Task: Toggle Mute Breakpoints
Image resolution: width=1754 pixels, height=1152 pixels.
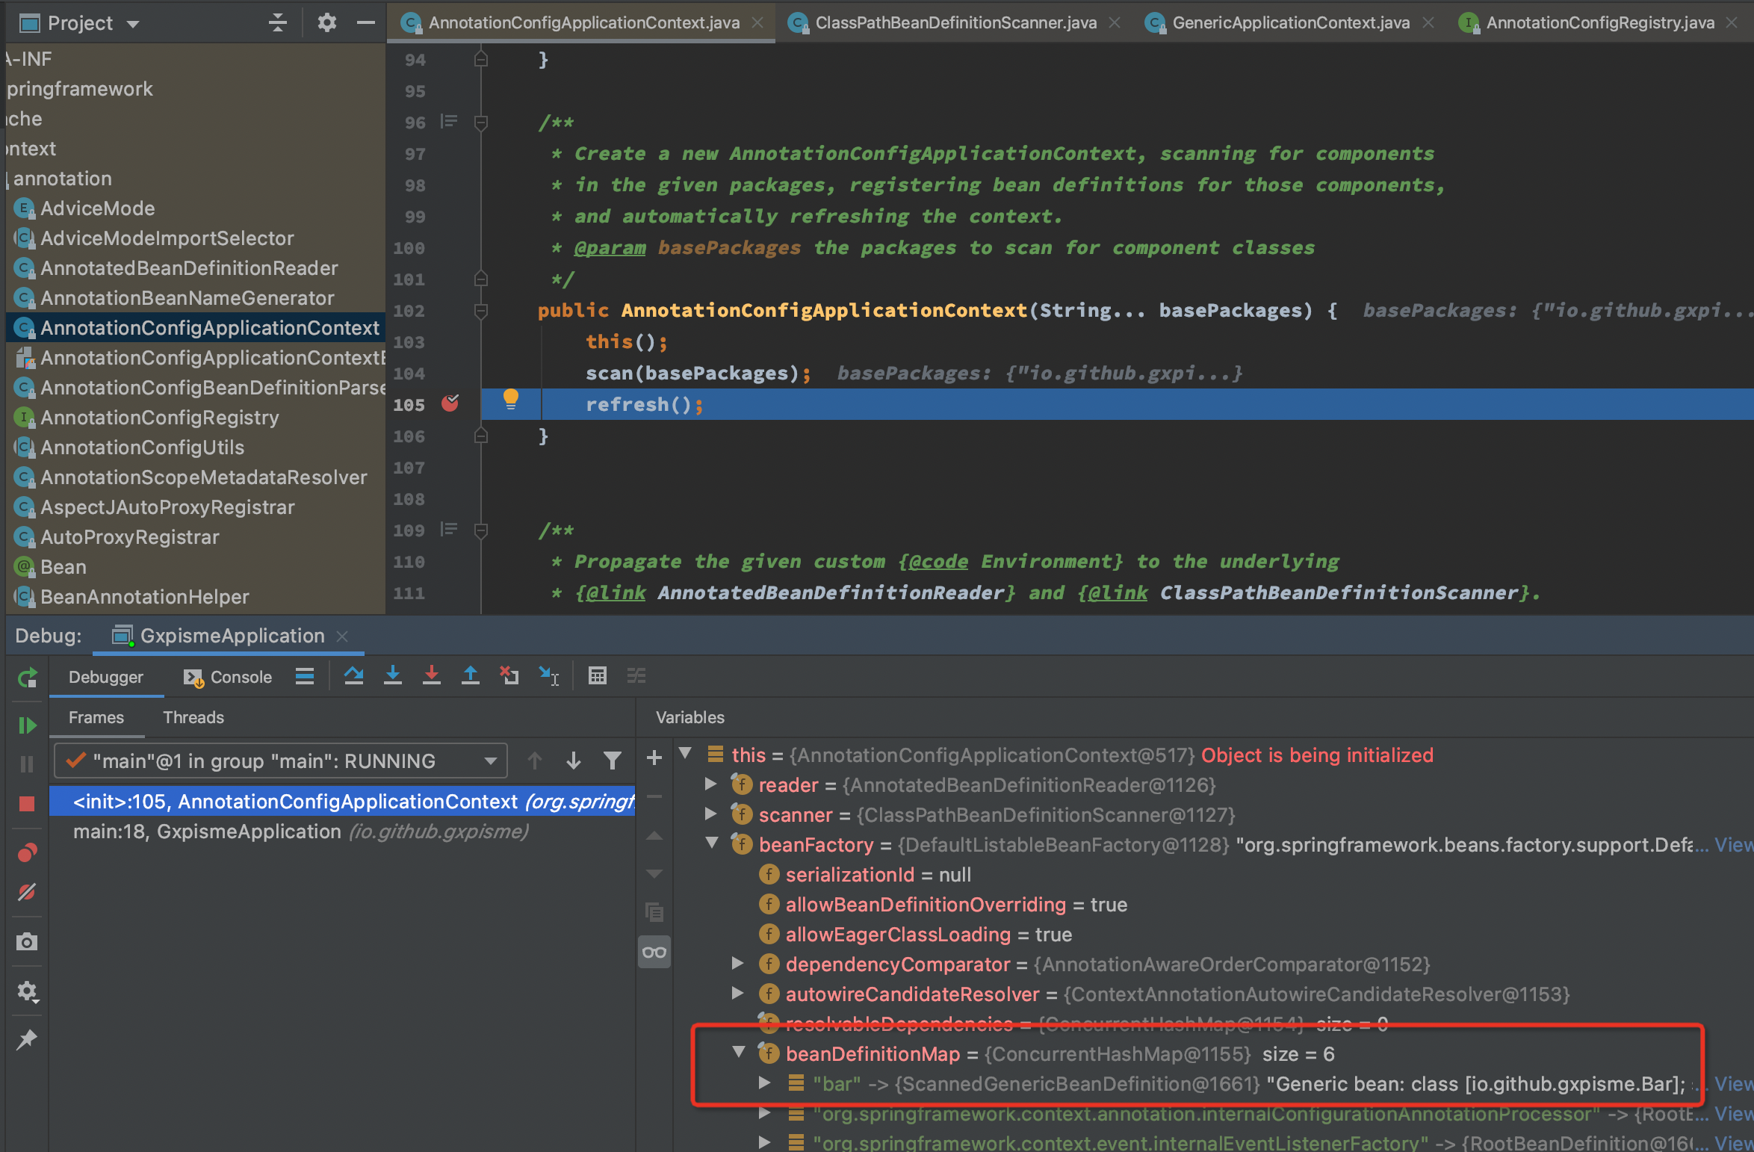Action: click(27, 892)
